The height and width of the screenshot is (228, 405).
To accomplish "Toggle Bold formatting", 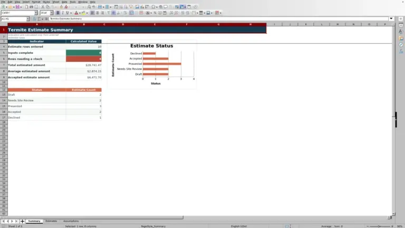I will [58, 13].
